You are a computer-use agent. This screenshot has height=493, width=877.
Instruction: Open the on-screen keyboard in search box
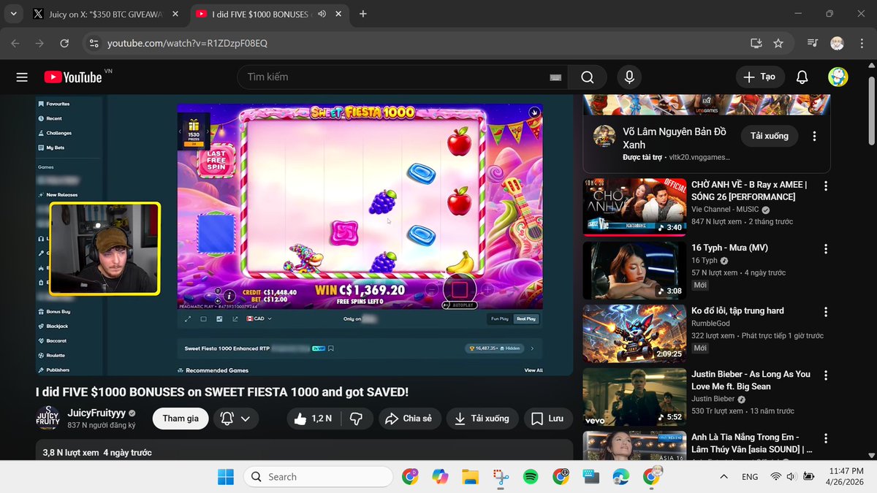(x=555, y=77)
